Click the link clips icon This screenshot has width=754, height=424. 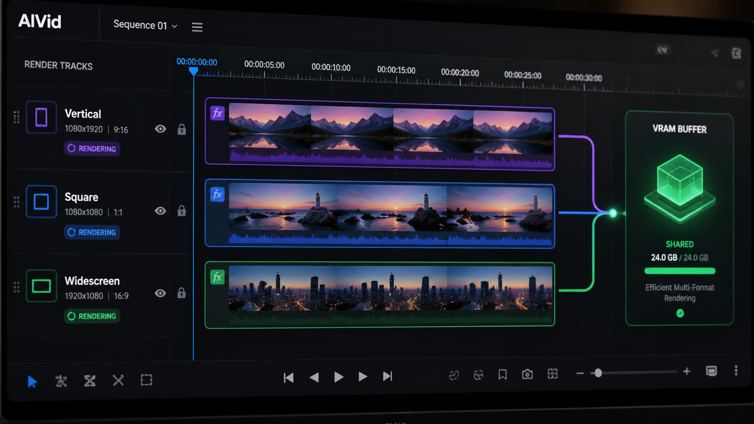[454, 375]
